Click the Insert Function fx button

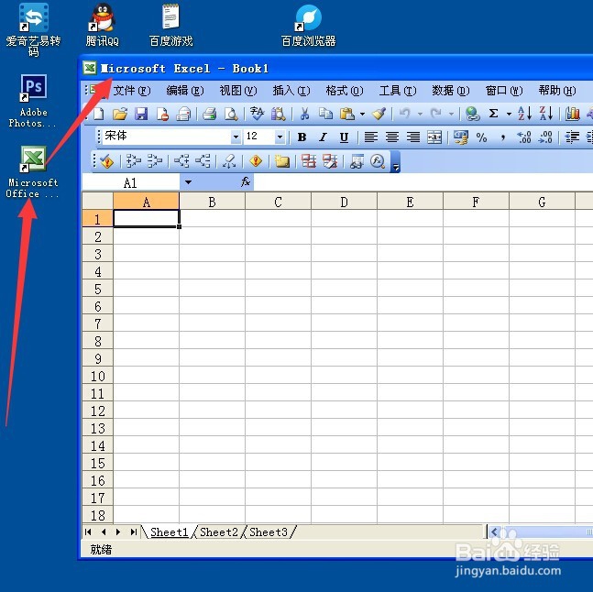click(246, 182)
